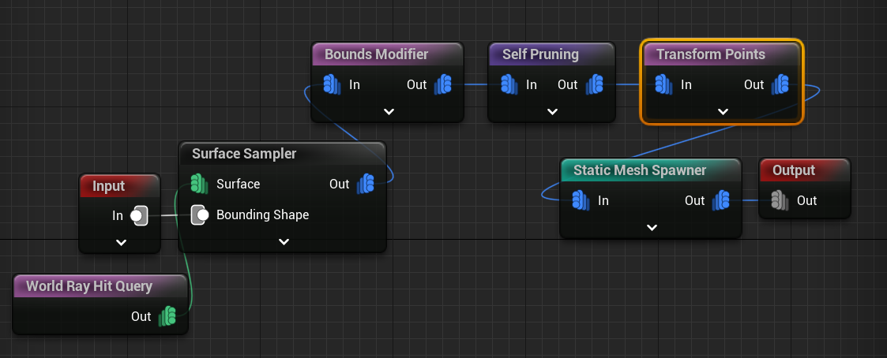Click the Static Mesh Spawner In pin
Viewport: 887px width, 358px height.
tap(581, 200)
